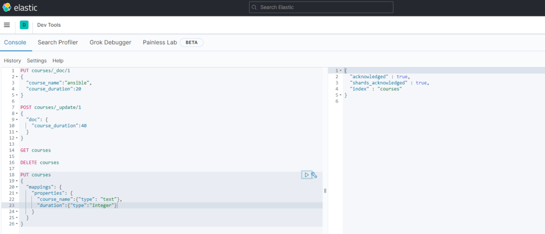Collapse the response JSON at line 1

tap(340, 71)
